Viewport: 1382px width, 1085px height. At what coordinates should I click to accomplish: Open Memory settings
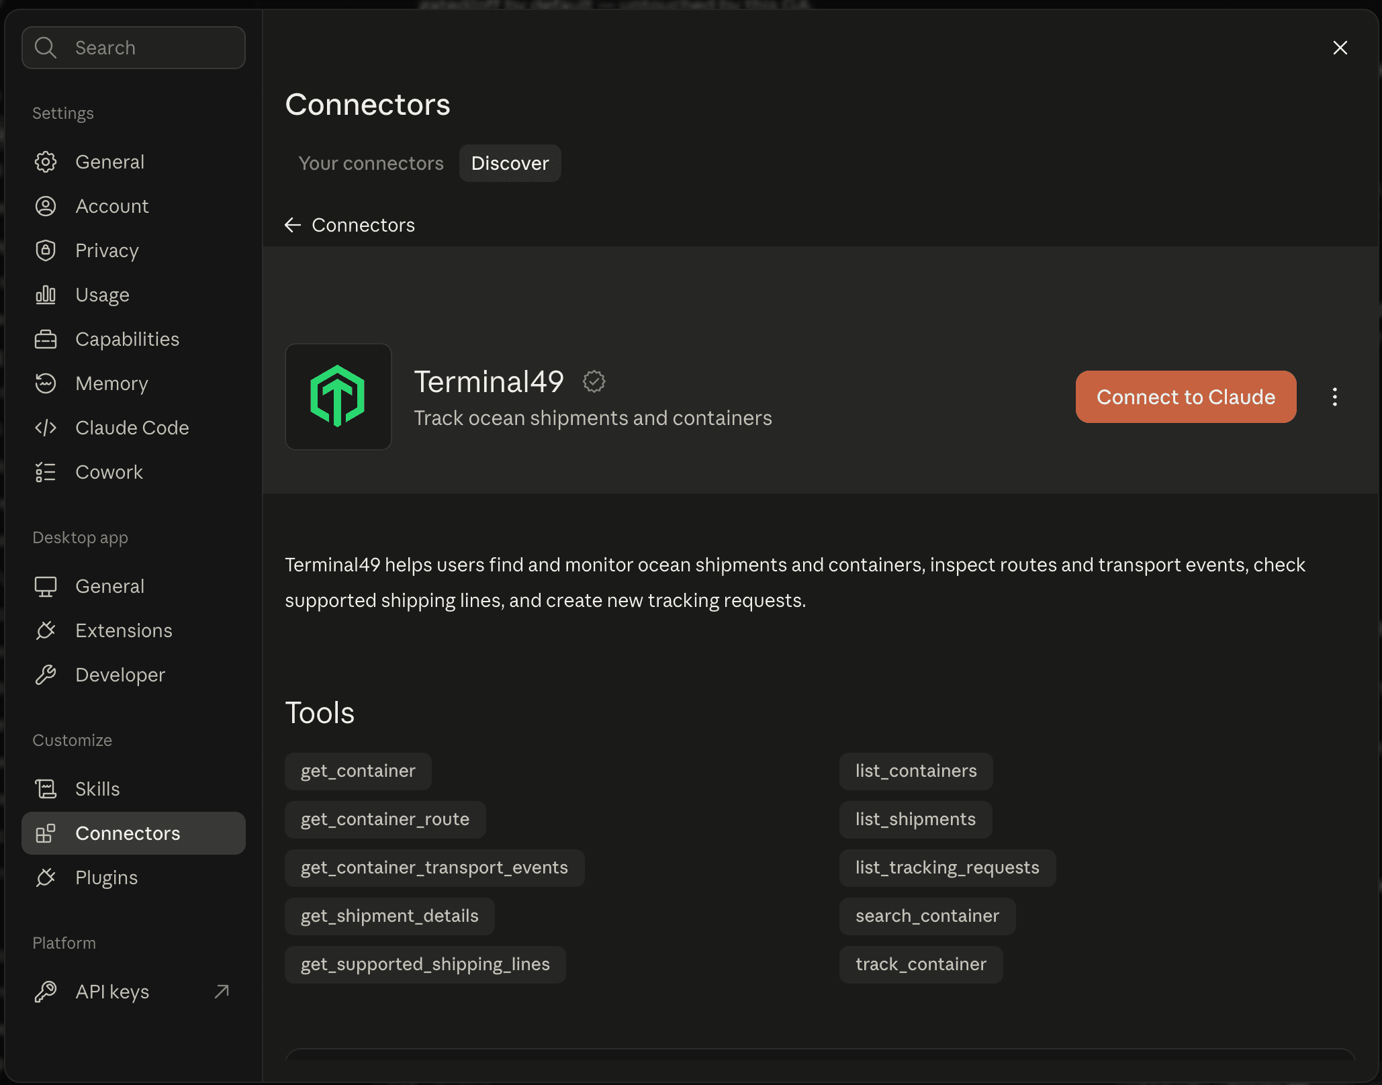tap(134, 383)
